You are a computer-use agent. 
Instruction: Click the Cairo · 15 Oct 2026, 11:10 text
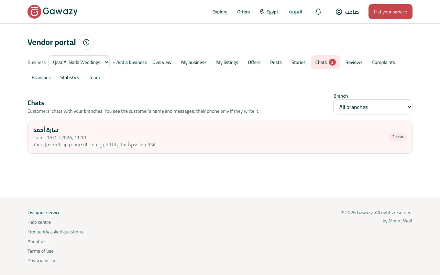tap(60, 137)
